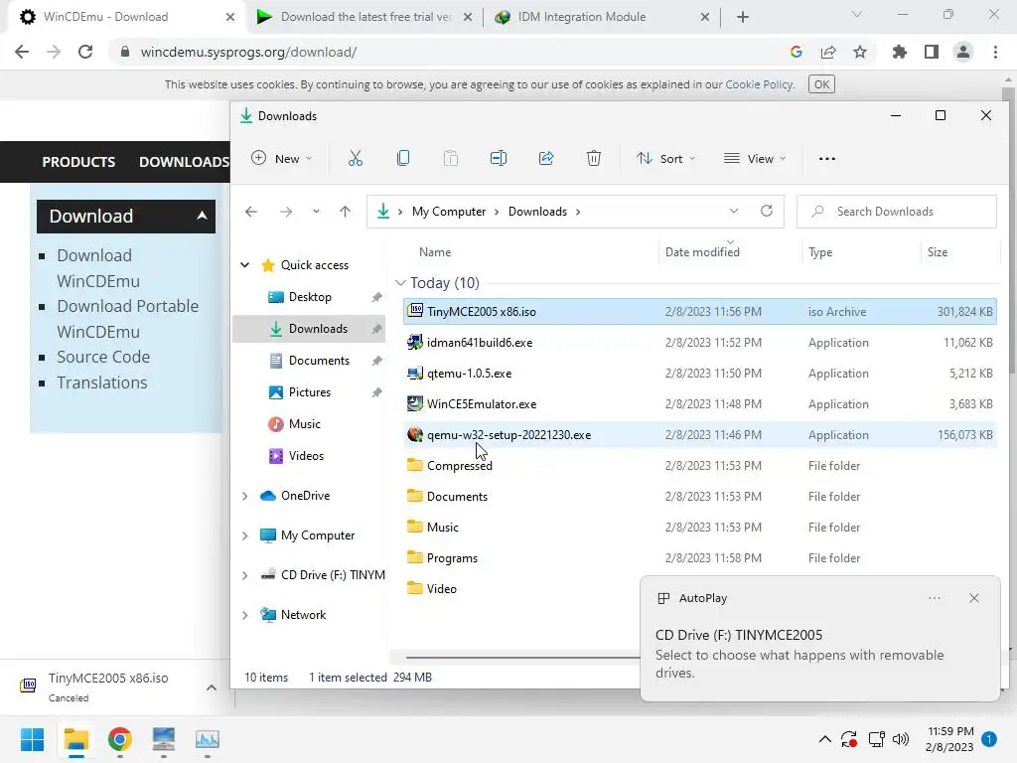1017x763 pixels.
Task: Click the Rename icon in Explorer toolbar
Action: 499,158
